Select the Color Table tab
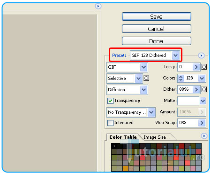This screenshot has height=174, width=211. (123, 137)
